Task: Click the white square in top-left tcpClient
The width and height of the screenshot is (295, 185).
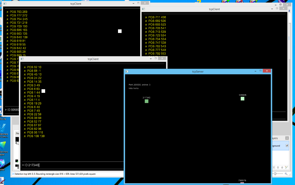Action: point(120,31)
